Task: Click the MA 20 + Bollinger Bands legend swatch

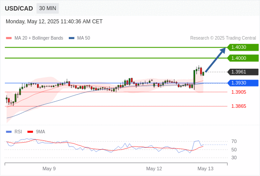Action: click(9, 38)
